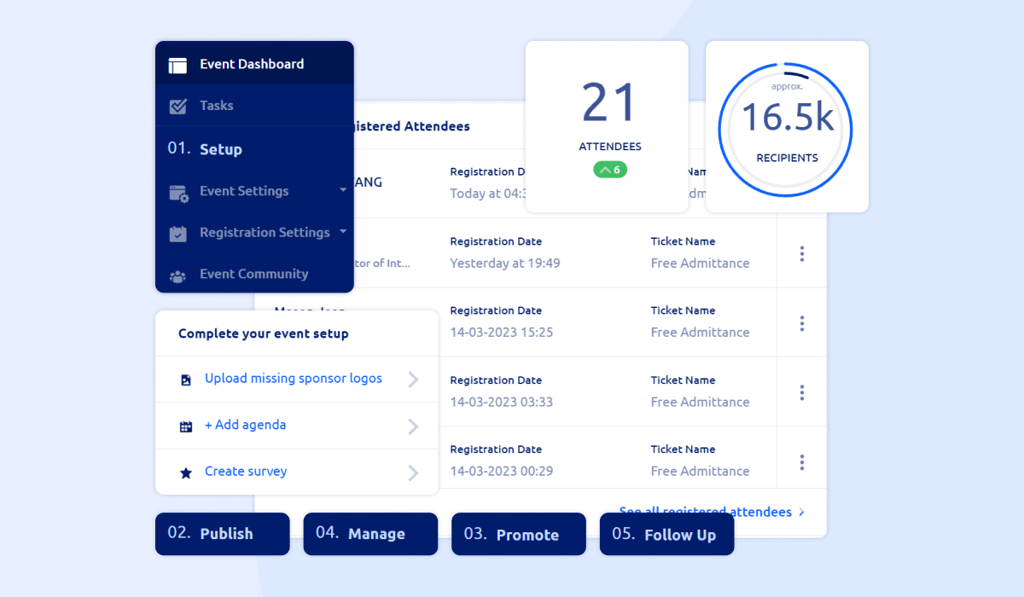1024x597 pixels.
Task: Open the chevron beside Upload missing sponsor logos
Action: [413, 380]
